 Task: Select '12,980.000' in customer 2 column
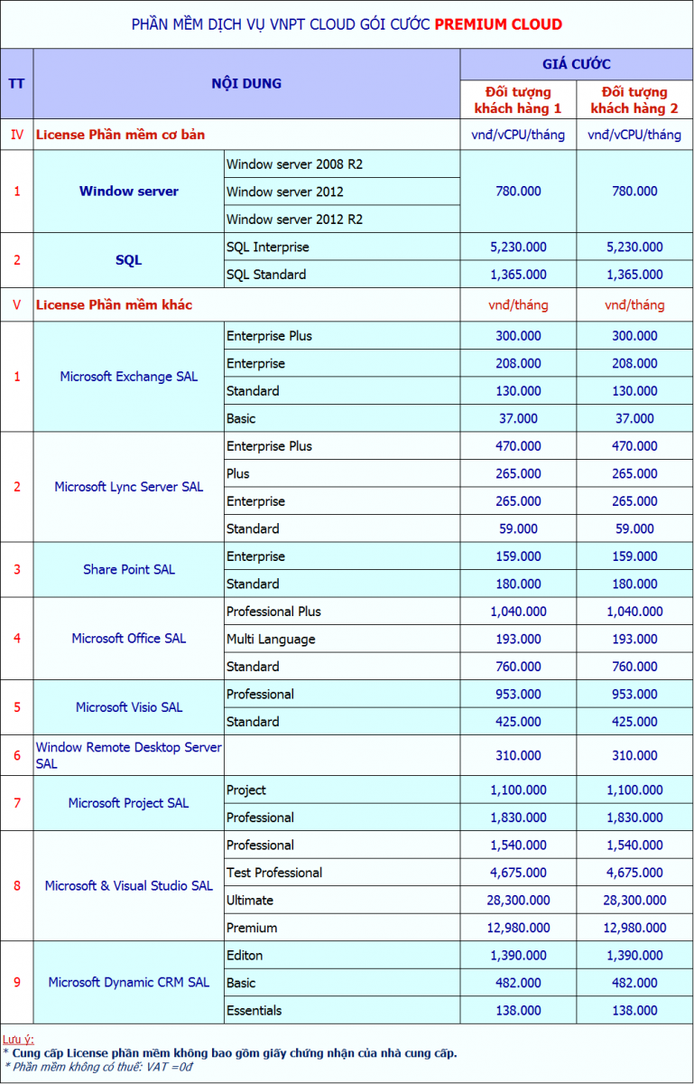(634, 928)
